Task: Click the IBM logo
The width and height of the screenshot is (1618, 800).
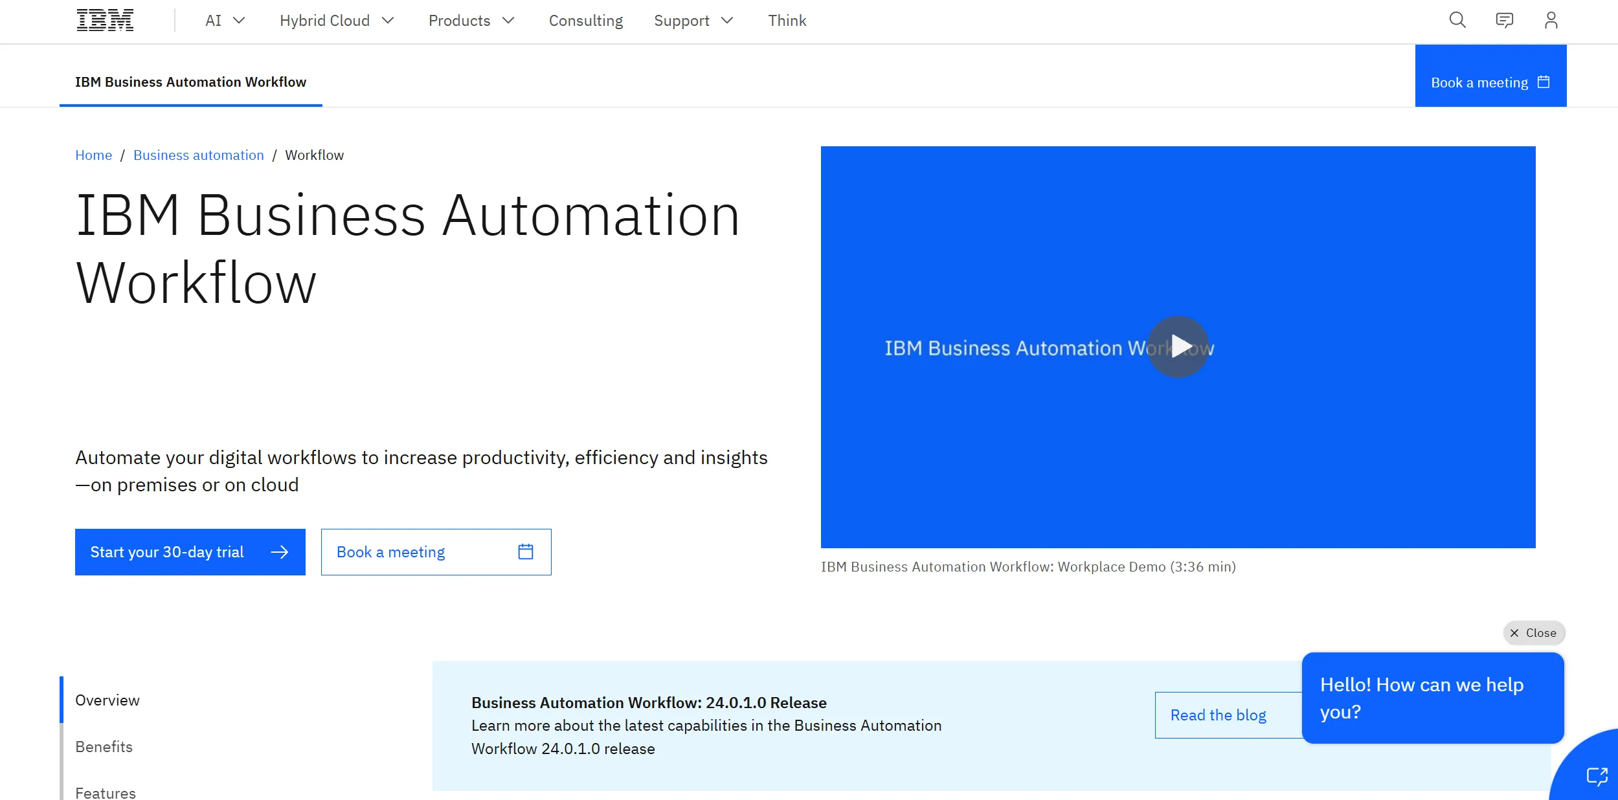Action: tap(104, 19)
